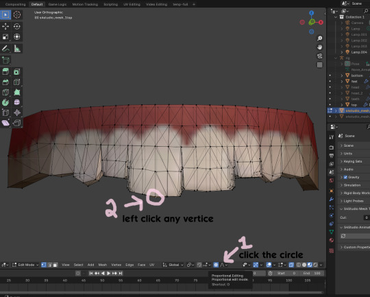Select the Spin tool
This screenshot has height=297, width=370.
click(5, 102)
